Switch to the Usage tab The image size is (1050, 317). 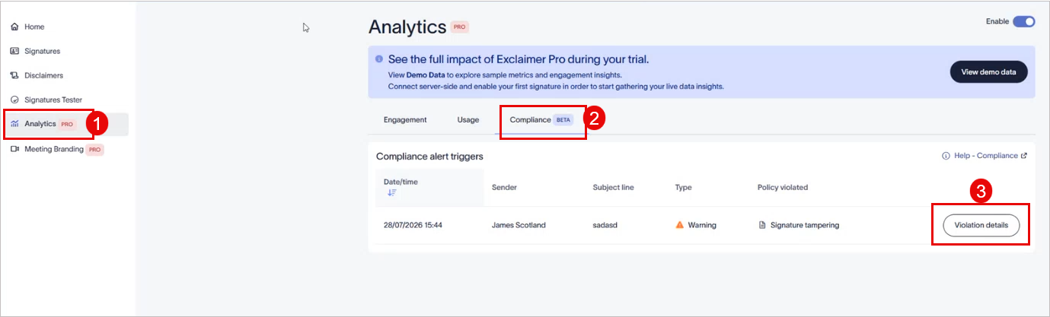(x=468, y=119)
